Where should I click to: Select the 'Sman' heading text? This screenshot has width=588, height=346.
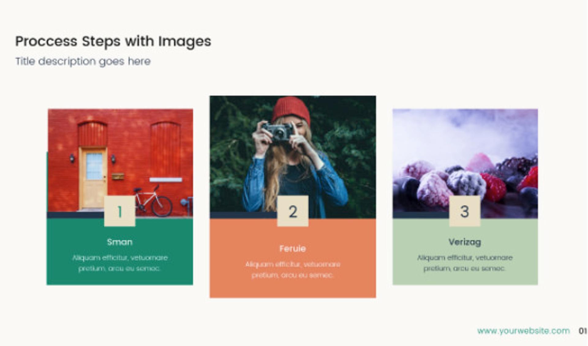click(x=119, y=242)
